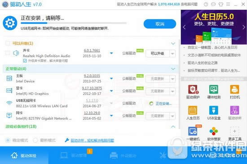This screenshot has height=164, width=247.
Task: Open 无需更新 dropdown arrow for 显卡 row
Action: (172, 91)
